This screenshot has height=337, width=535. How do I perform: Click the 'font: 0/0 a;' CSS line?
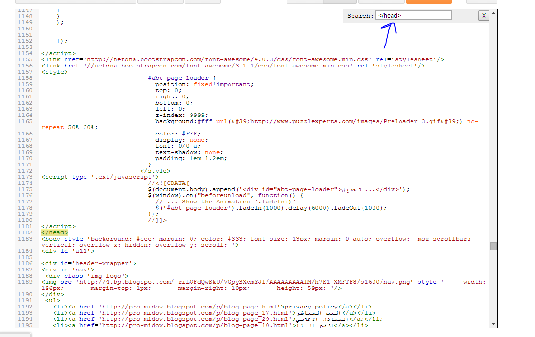coord(178,146)
